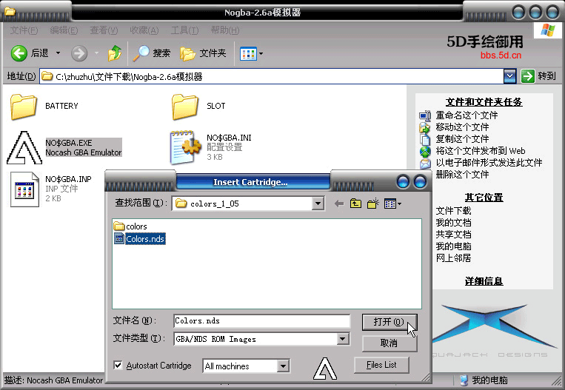Viewport: 565px width, 390px height.
Task: Open the 编辑(E) menu
Action: tap(64, 30)
